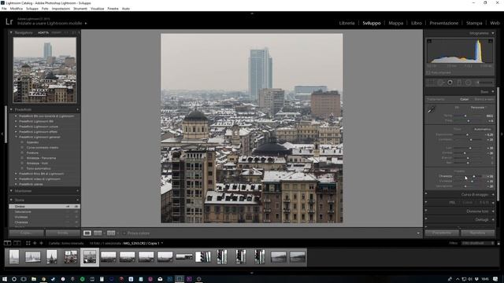Select the Red eye correction tool
The width and height of the screenshot is (504, 283).
450,83
